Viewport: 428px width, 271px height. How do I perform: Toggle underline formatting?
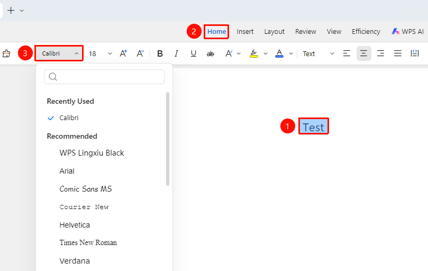194,53
